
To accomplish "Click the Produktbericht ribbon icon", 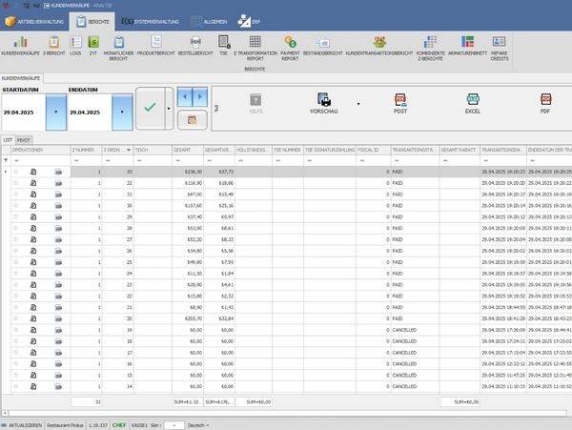I will click(x=157, y=45).
